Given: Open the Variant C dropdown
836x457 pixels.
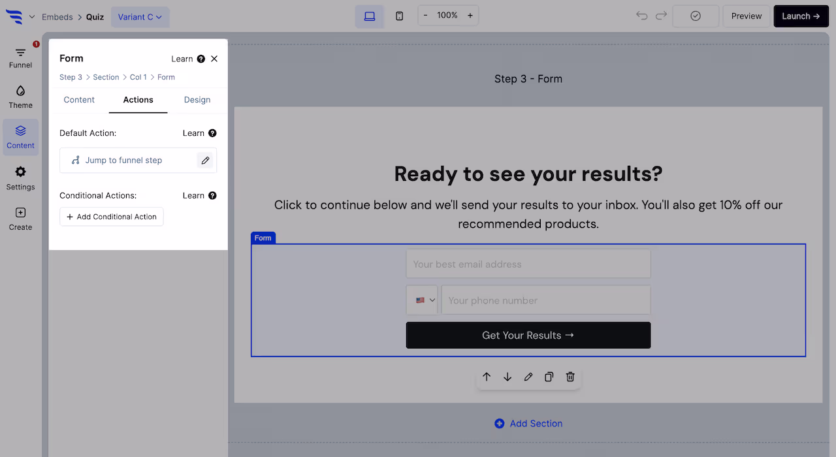Looking at the screenshot, I should point(140,17).
